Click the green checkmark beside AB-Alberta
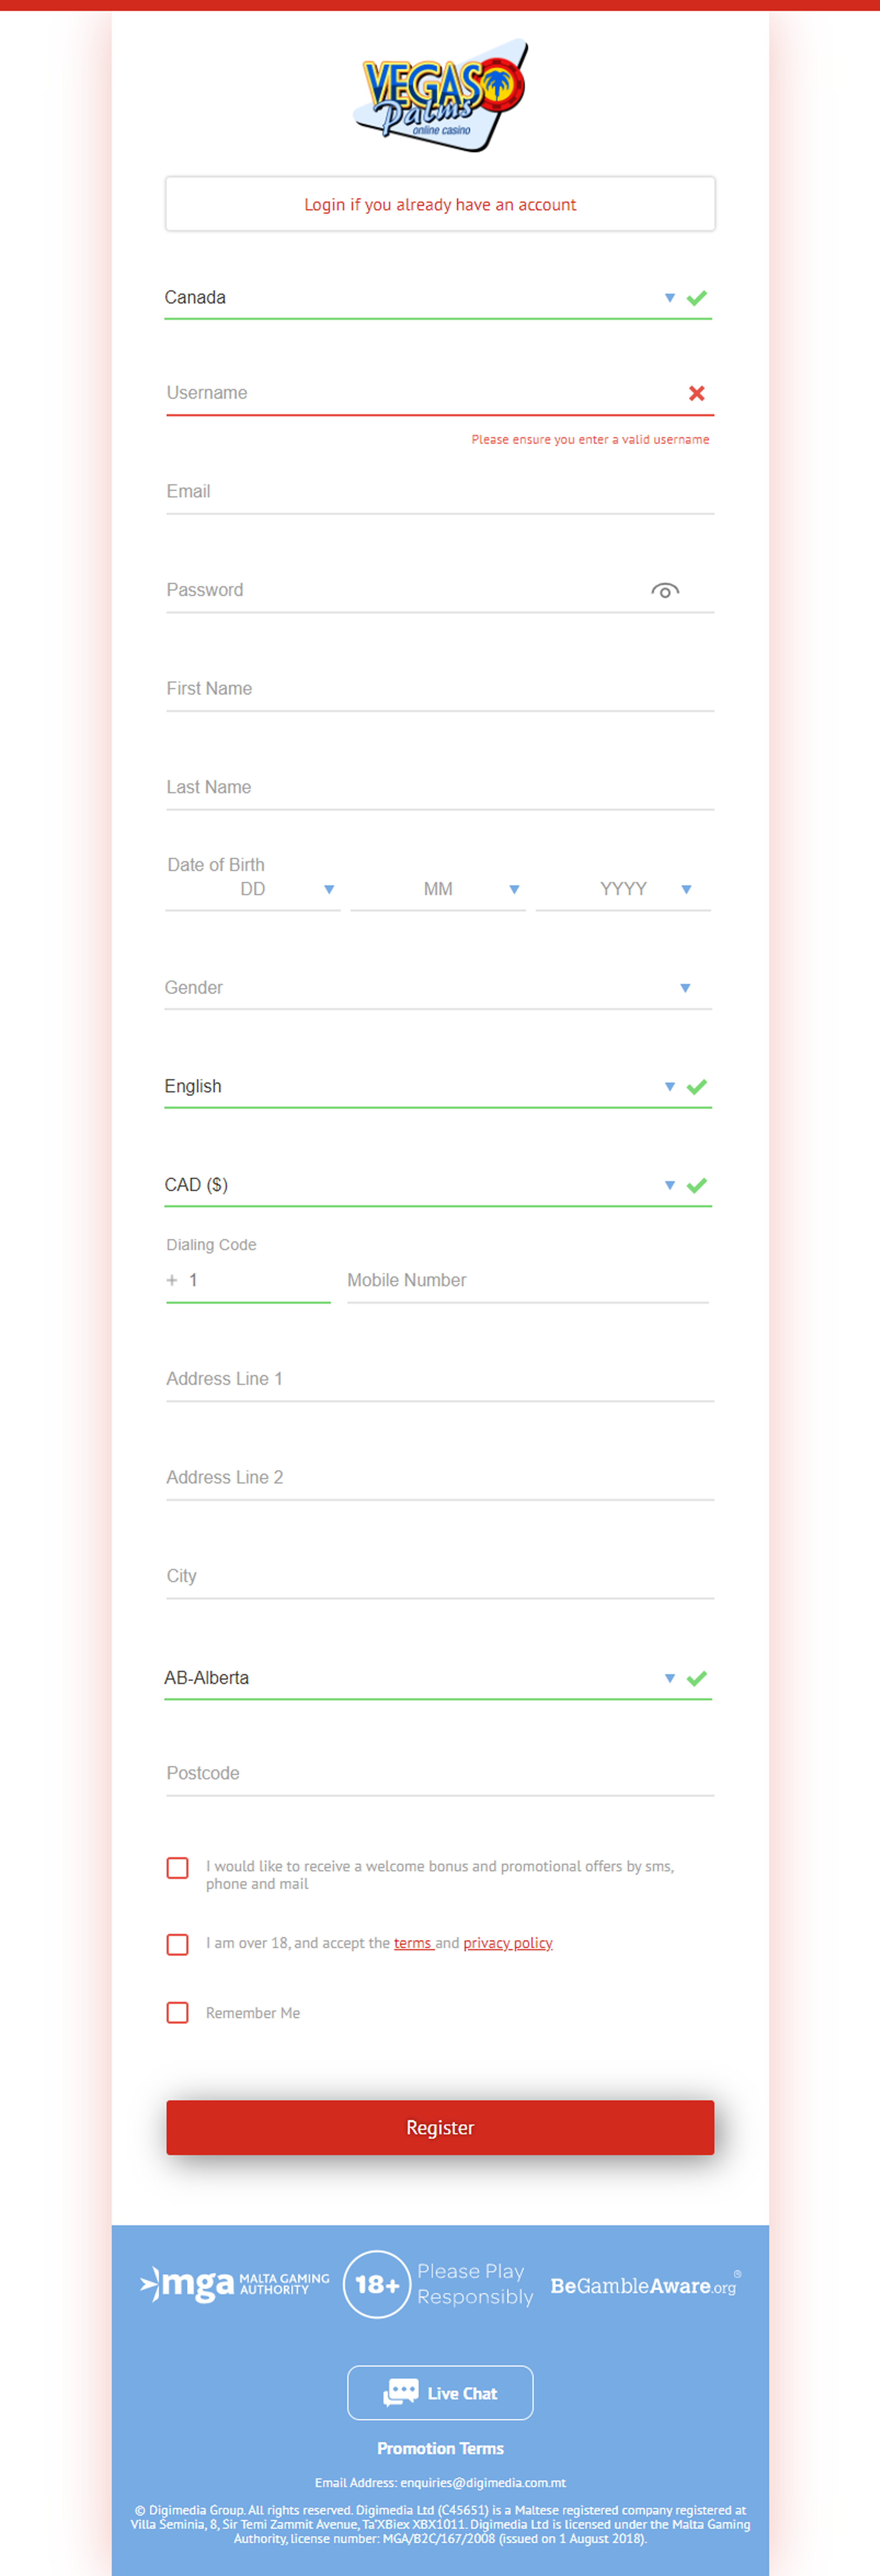 (697, 1678)
